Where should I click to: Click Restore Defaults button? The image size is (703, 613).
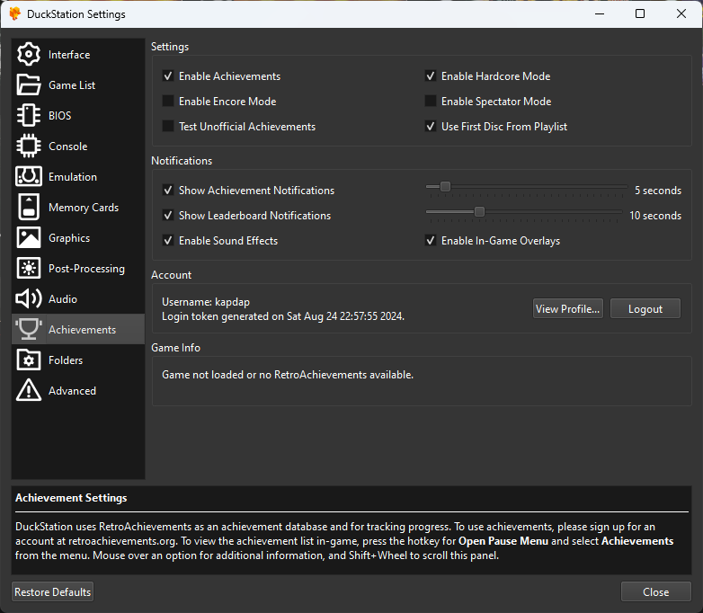coord(52,592)
